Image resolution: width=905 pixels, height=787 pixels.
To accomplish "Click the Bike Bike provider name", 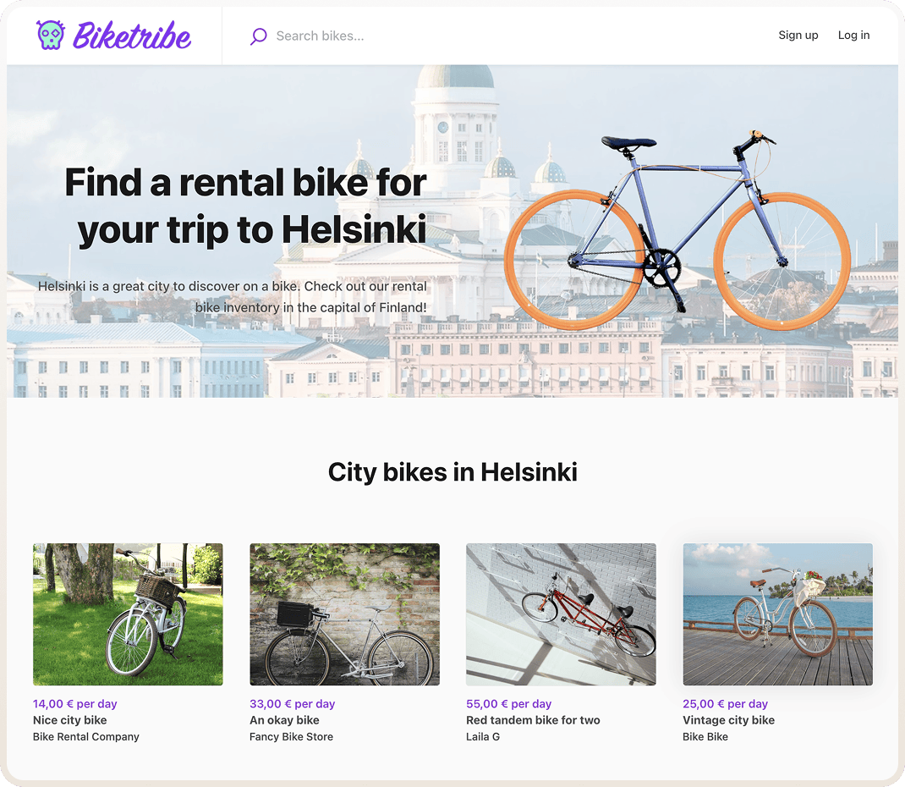I will [705, 737].
